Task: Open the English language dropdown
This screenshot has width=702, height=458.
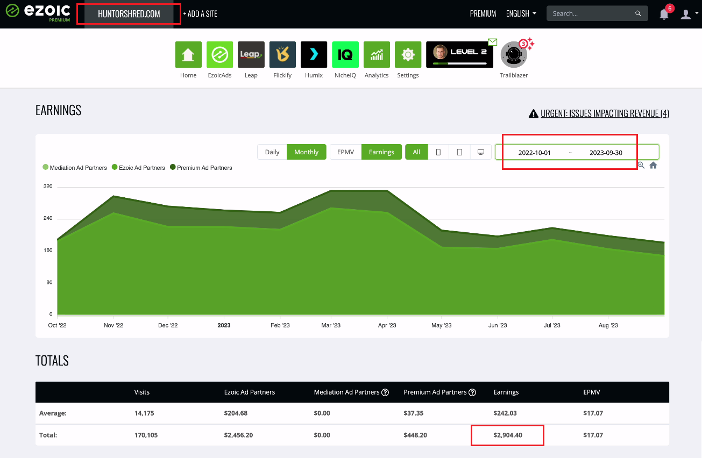Action: [521, 14]
